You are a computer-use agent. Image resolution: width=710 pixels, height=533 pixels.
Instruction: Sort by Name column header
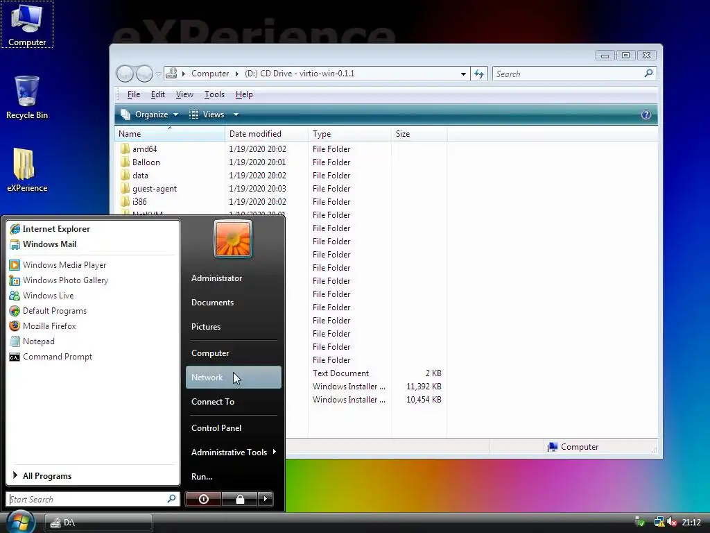[x=170, y=134]
